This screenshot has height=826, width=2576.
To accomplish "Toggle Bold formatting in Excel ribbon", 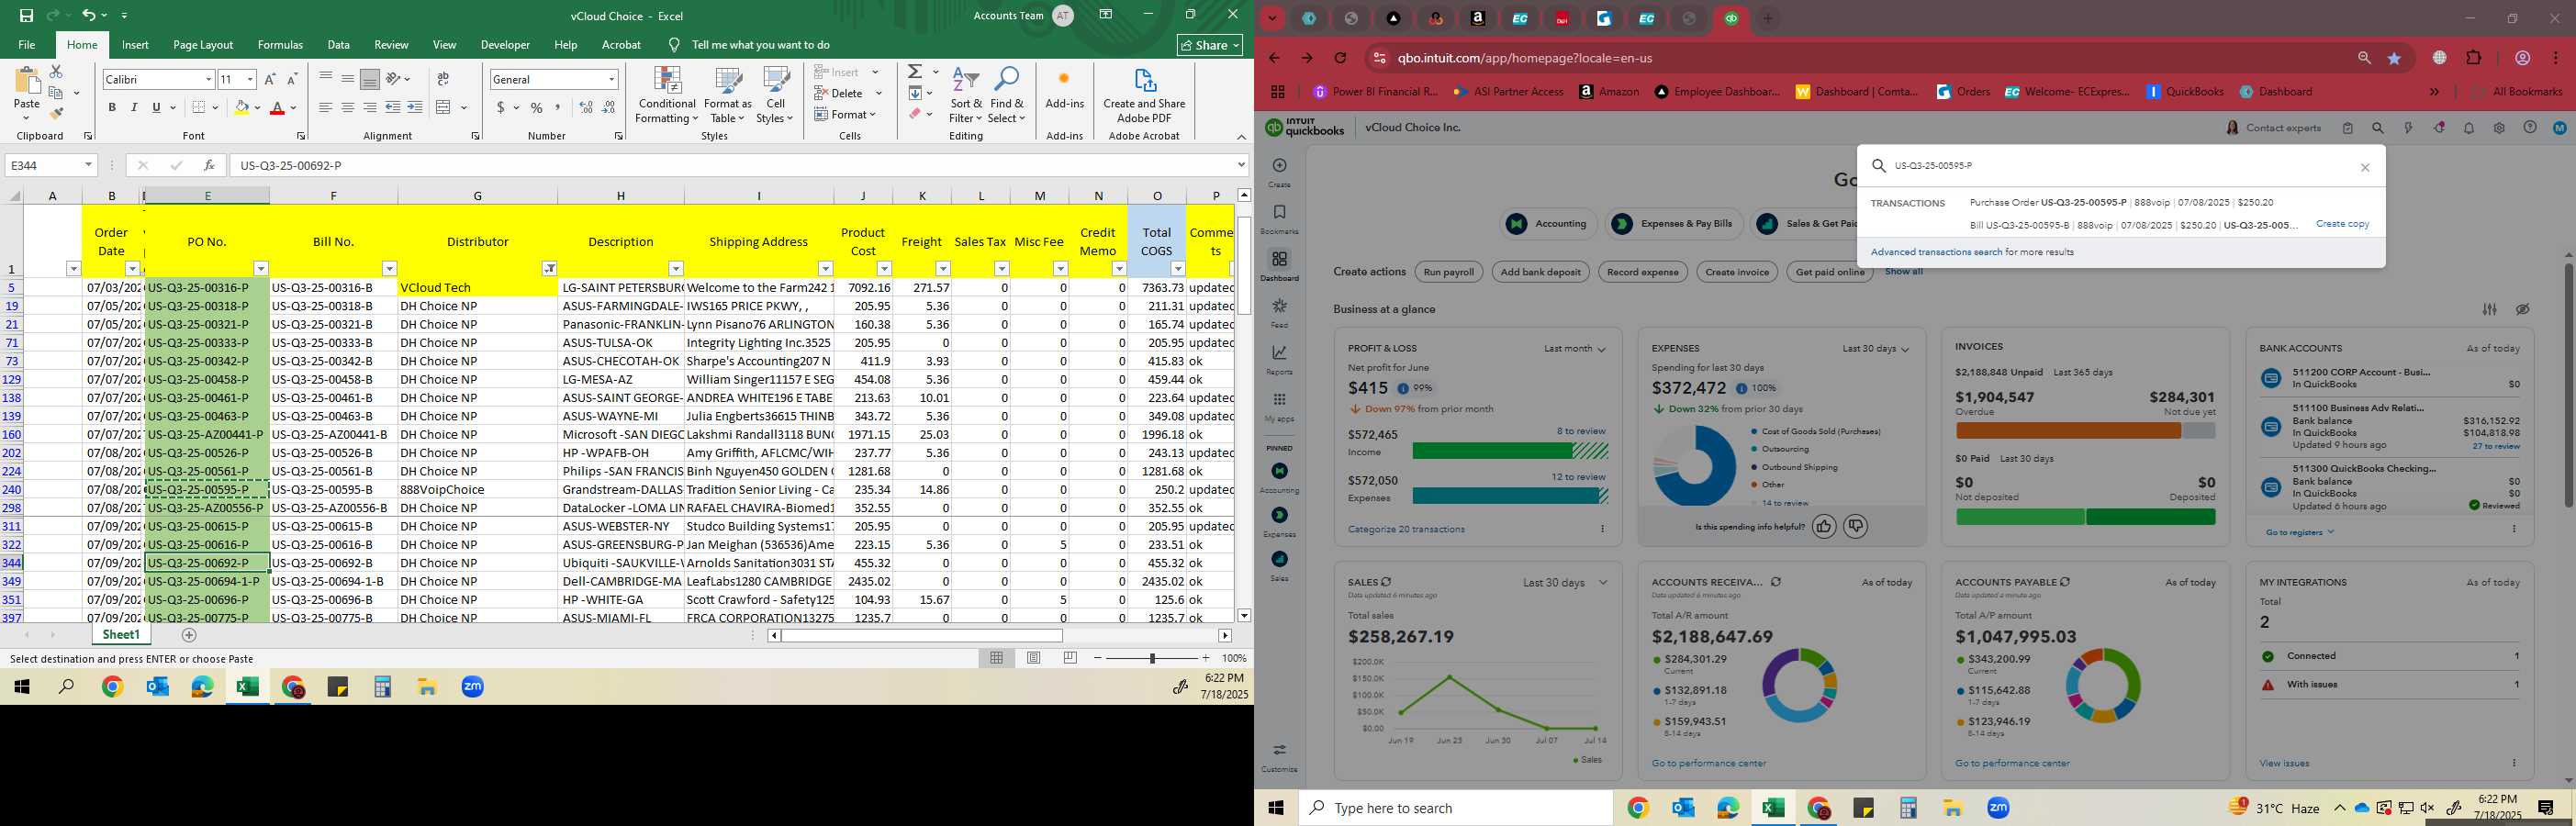I will click(112, 108).
